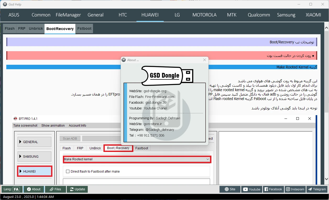Toggle the FA language switch
The image size is (329, 200).
click(x=16, y=189)
